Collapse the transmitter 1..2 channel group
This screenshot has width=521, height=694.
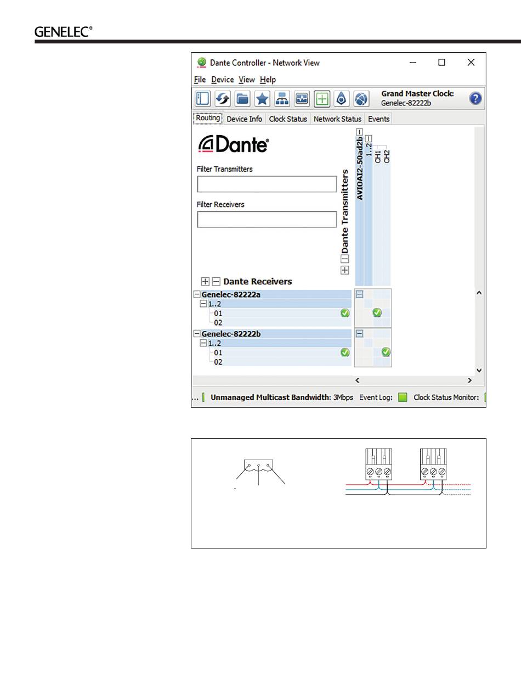point(369,138)
